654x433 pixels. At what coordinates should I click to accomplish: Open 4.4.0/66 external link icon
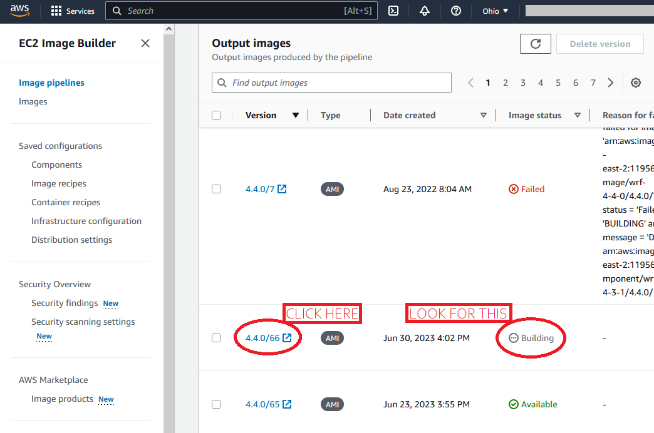[287, 337]
